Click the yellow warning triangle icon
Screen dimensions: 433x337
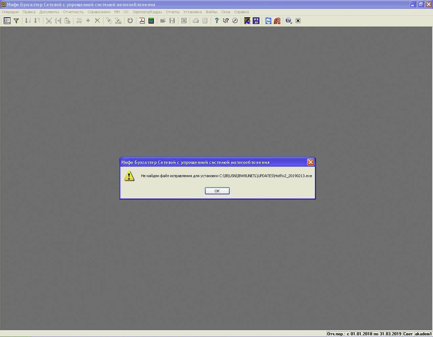coord(129,176)
